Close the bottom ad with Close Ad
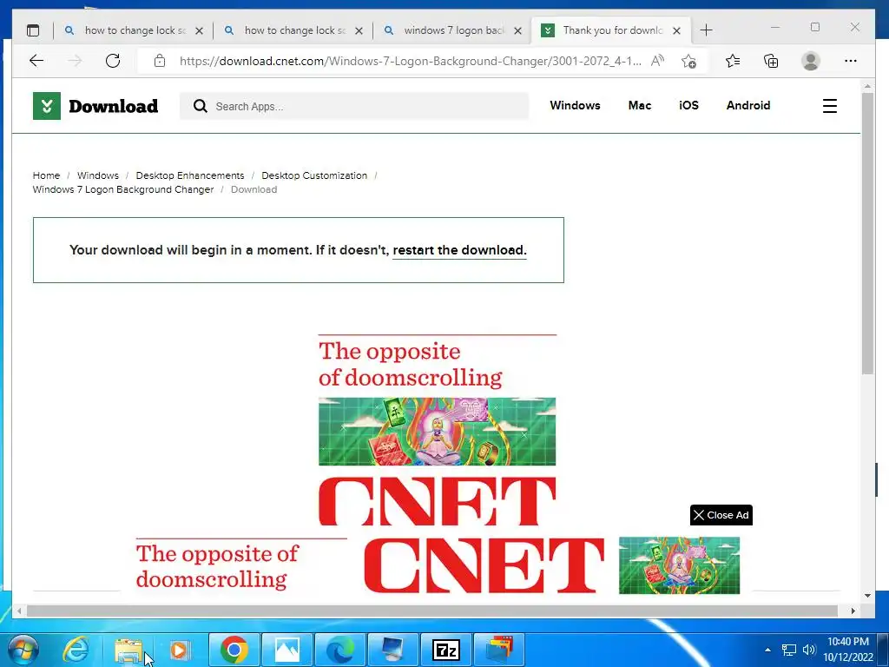Image resolution: width=889 pixels, height=667 pixels. click(721, 515)
